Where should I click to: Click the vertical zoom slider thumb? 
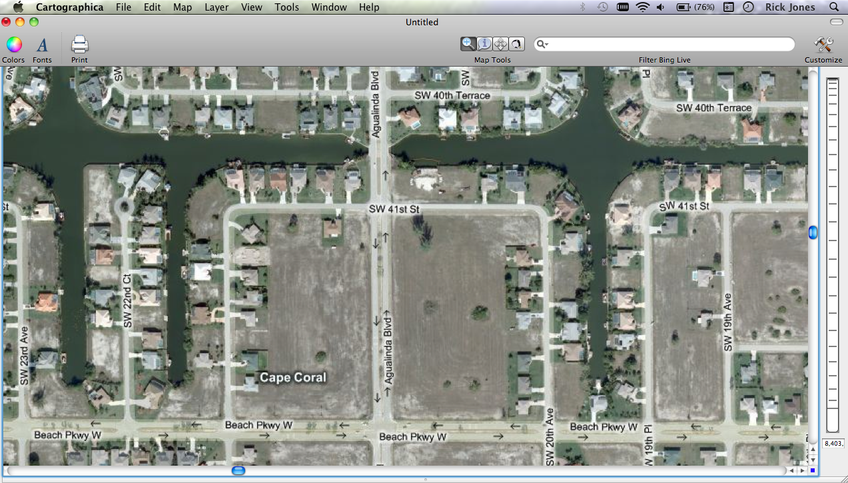click(x=812, y=233)
